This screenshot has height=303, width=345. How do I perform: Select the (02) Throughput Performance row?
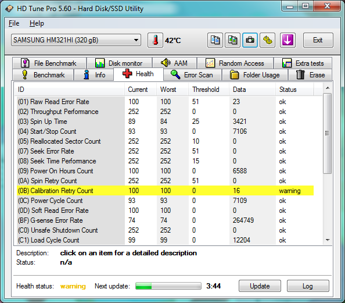tap(165, 112)
